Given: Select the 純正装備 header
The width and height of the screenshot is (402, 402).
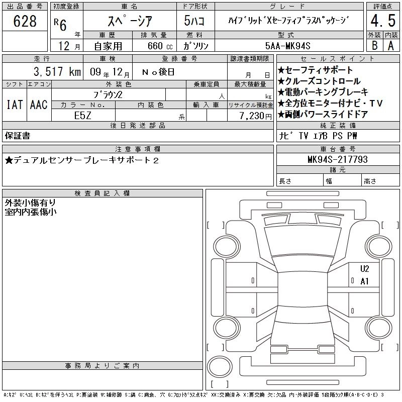Looking at the screenshot, I should (338, 125).
